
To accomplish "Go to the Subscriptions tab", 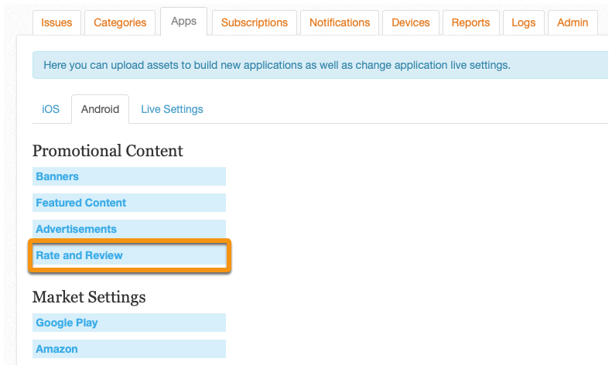I will tap(255, 22).
